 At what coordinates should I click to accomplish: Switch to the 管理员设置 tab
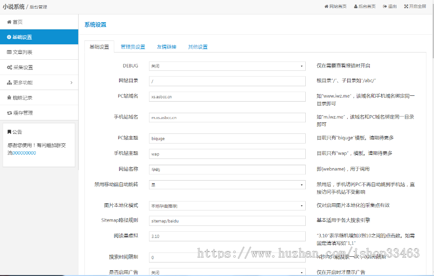pyautogui.click(x=133, y=47)
